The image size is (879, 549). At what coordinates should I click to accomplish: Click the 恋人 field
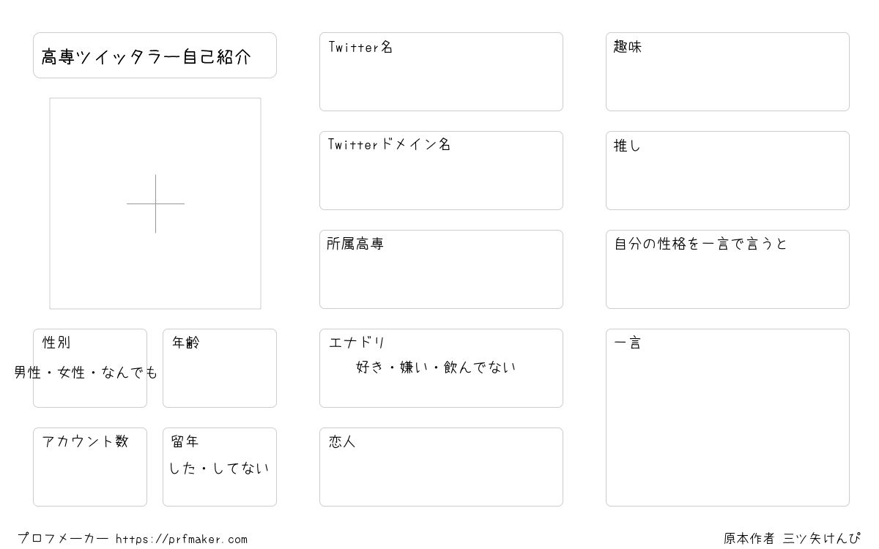click(441, 467)
